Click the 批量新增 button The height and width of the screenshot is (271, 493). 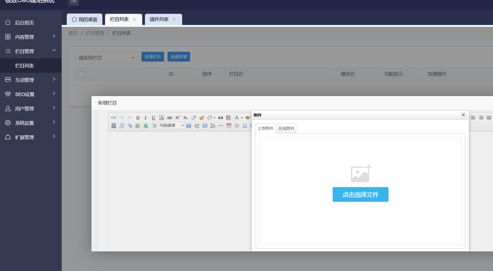(x=179, y=57)
